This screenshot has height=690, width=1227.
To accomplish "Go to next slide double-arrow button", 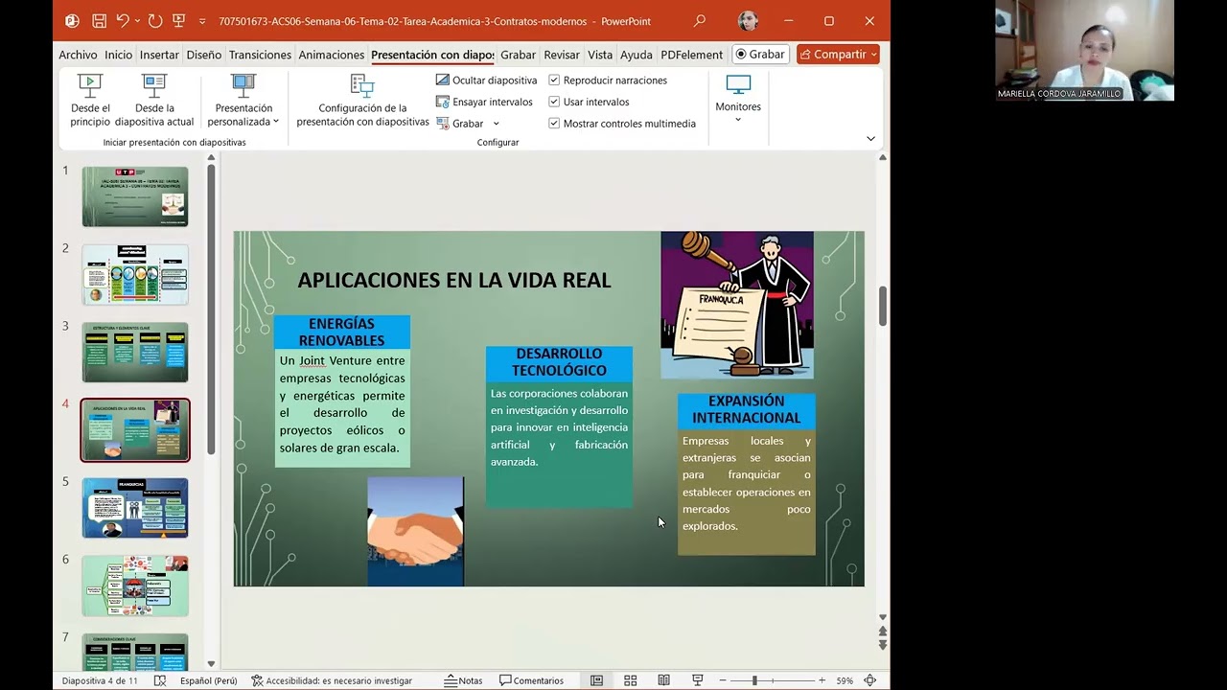I will (883, 645).
